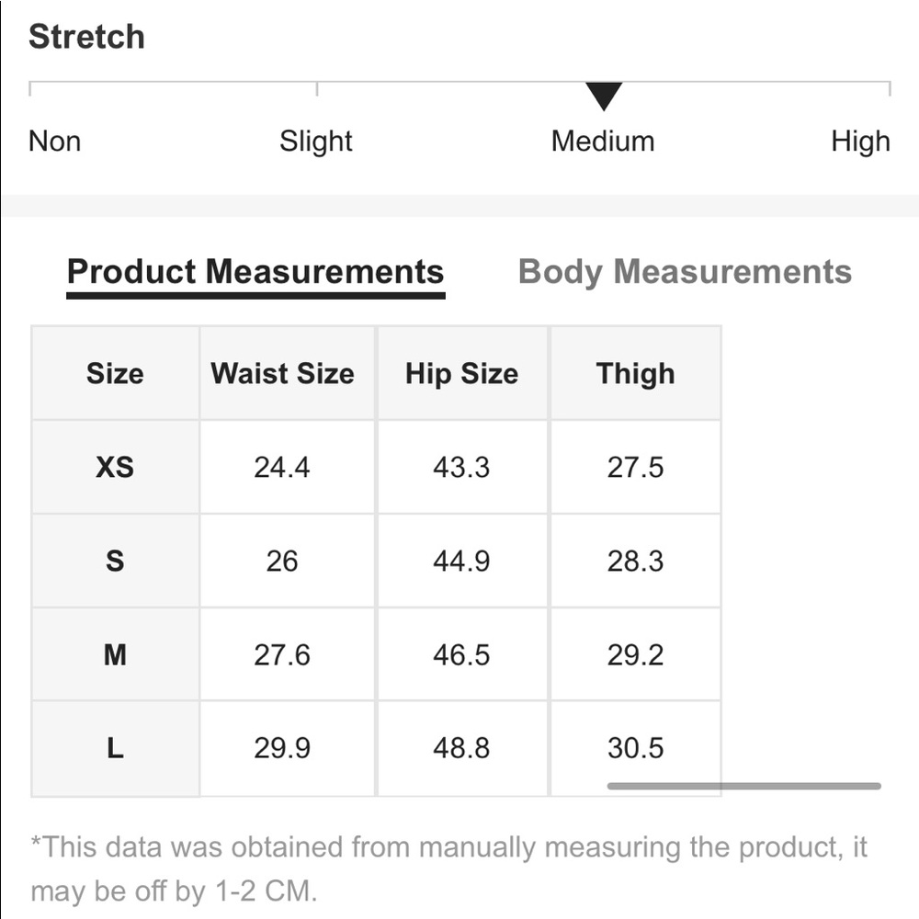919x919 pixels.
Task: Click the XS waist value 24.4
Action: 282,468
